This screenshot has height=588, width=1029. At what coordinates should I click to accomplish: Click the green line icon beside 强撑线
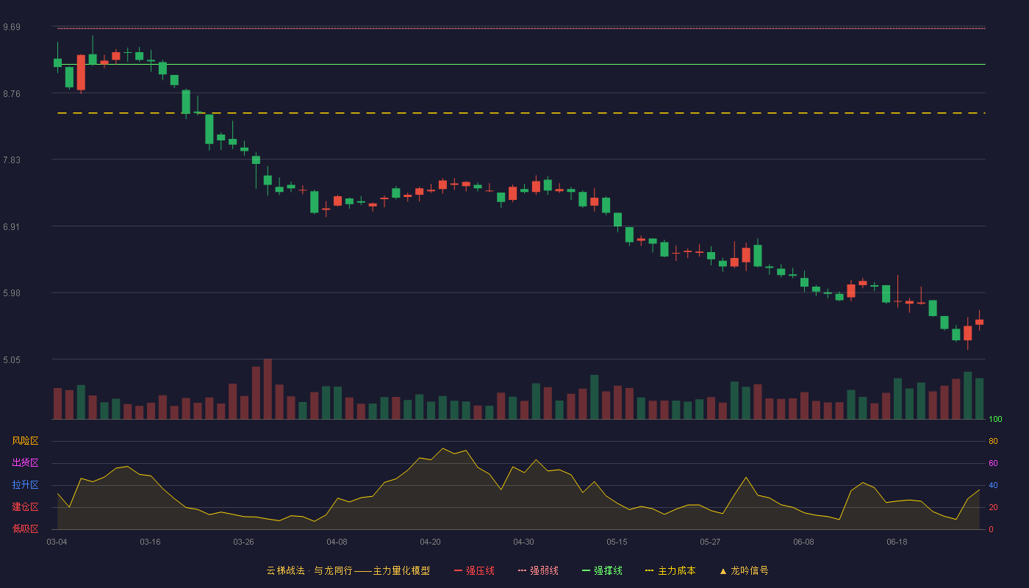point(587,570)
